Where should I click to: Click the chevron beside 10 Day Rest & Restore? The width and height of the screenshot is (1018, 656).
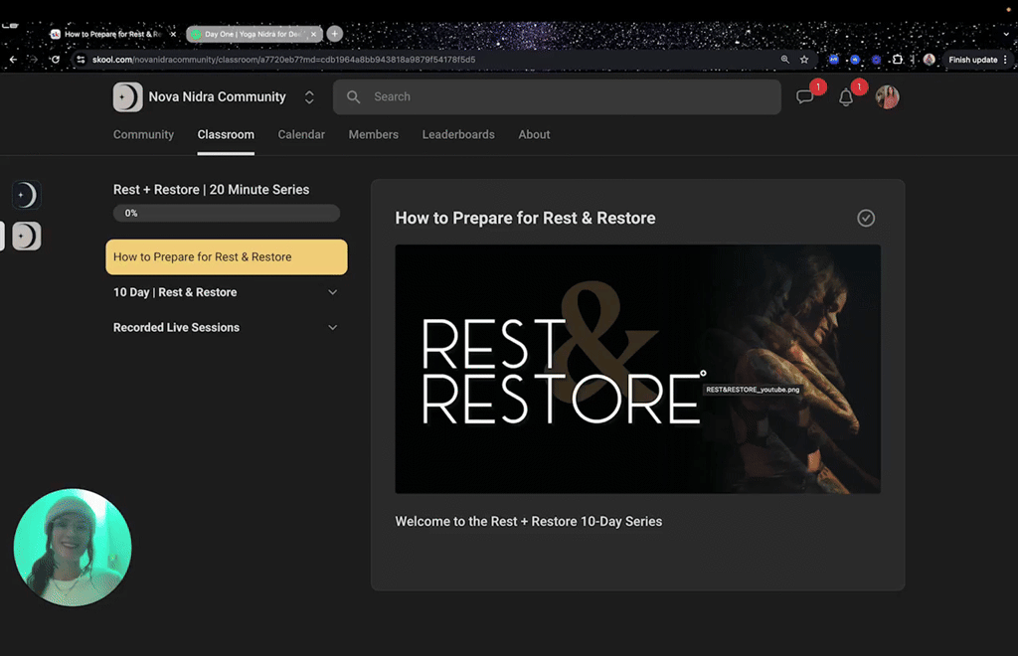click(x=332, y=292)
